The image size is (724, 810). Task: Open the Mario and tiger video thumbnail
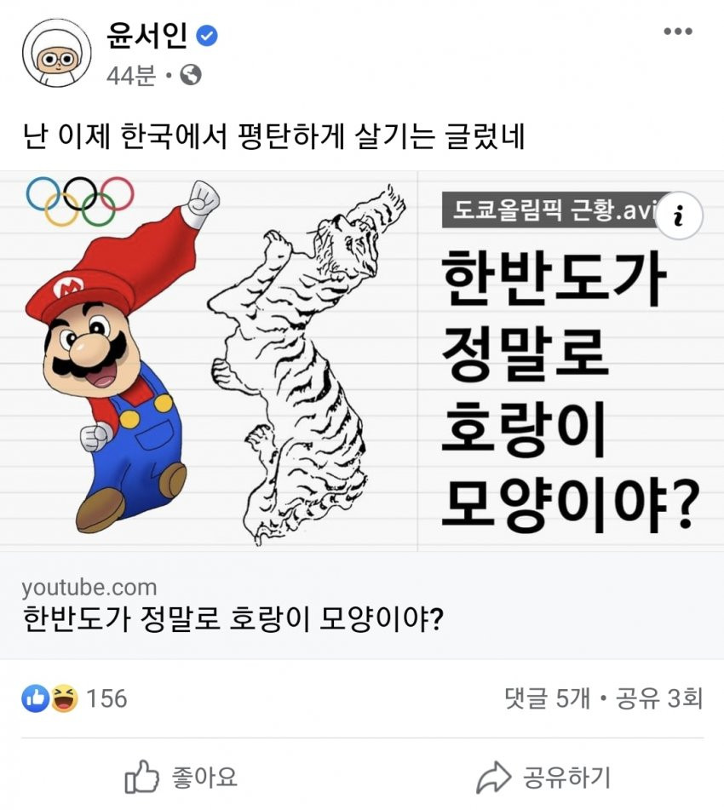tap(362, 361)
